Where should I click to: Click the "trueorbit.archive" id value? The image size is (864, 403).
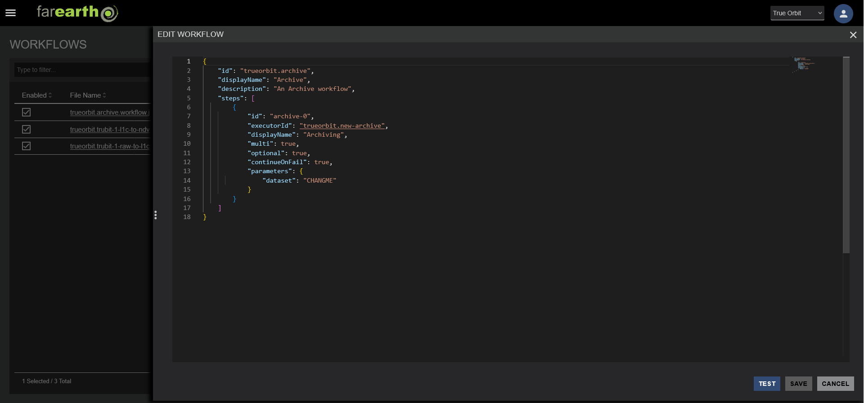coord(275,71)
